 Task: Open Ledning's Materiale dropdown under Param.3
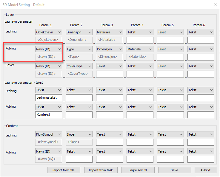109,32
